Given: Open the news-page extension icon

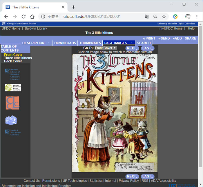Looking at the screenshot, I should [188, 17].
